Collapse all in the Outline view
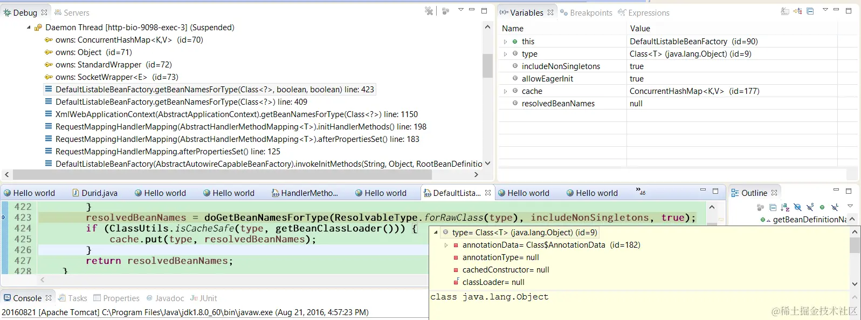Image resolution: width=861 pixels, height=320 pixels. (773, 207)
